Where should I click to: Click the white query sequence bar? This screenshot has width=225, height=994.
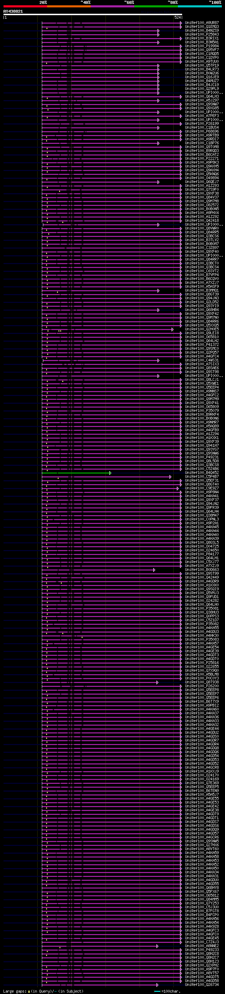coord(93,15)
